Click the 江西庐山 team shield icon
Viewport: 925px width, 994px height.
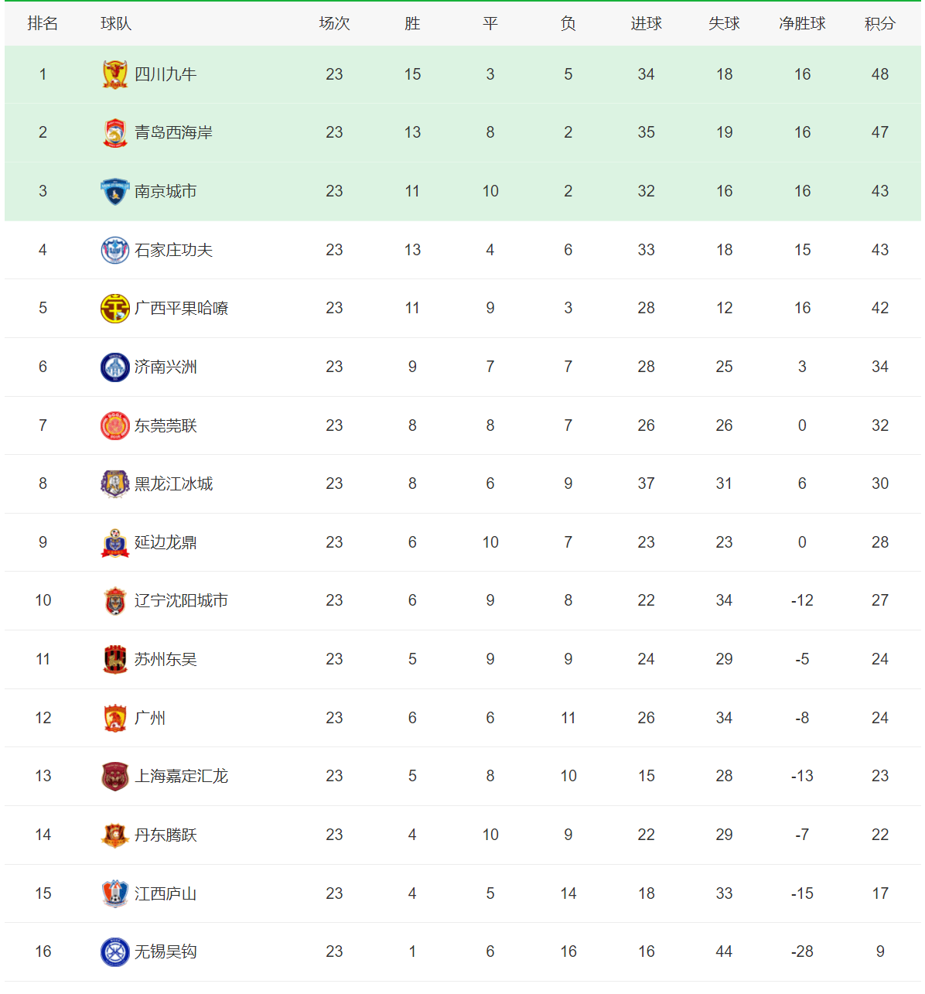point(115,893)
